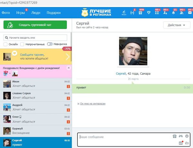
Task: Click the gamepad icon in message box
Action: coord(180,136)
